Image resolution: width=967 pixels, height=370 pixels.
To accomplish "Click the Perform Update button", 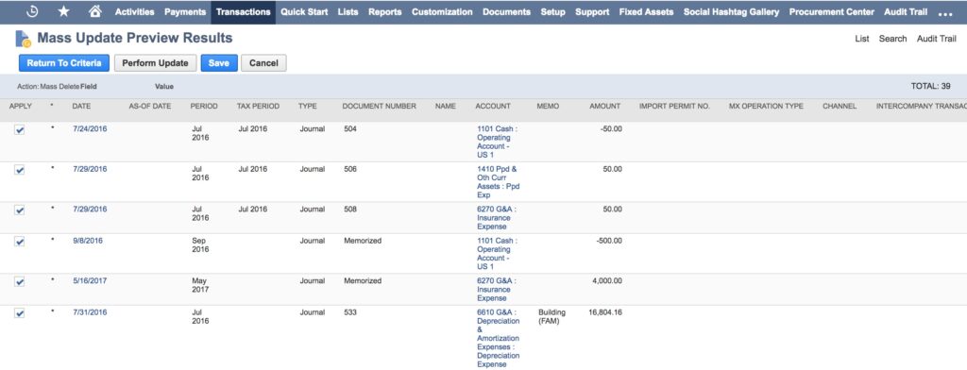I will [x=156, y=63].
